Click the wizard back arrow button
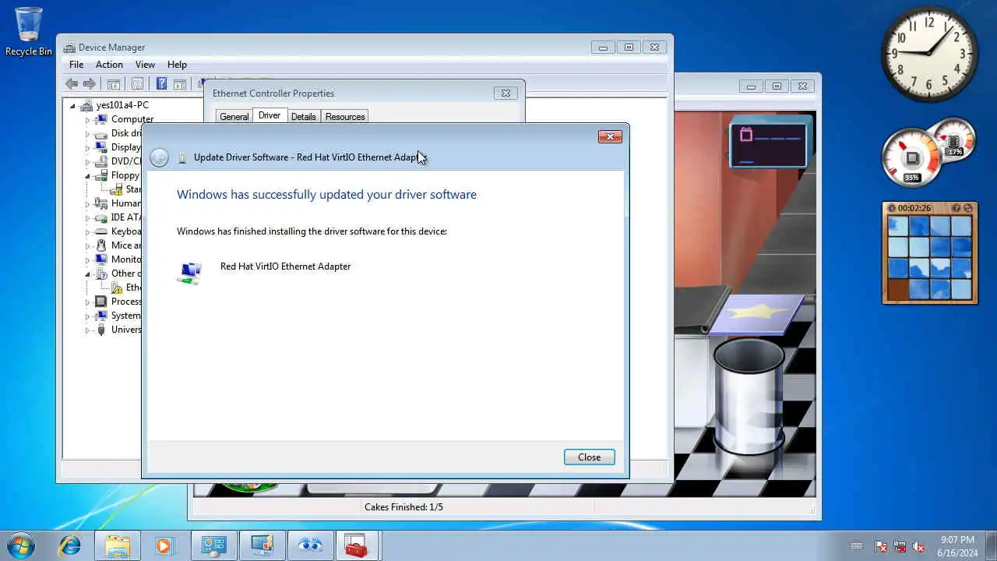 point(159,157)
